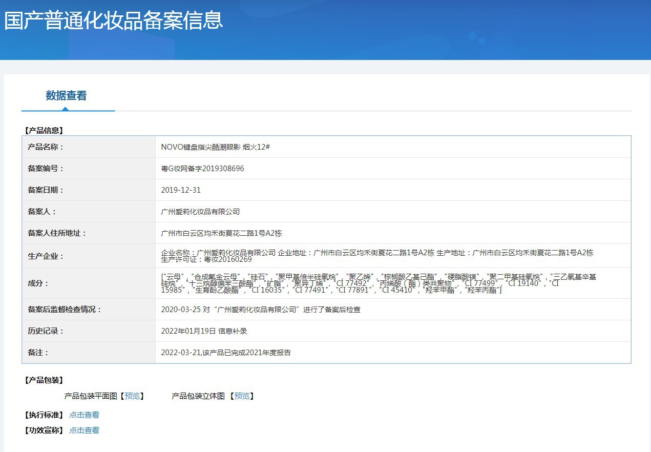Click the 备案人： row label

tap(42, 212)
